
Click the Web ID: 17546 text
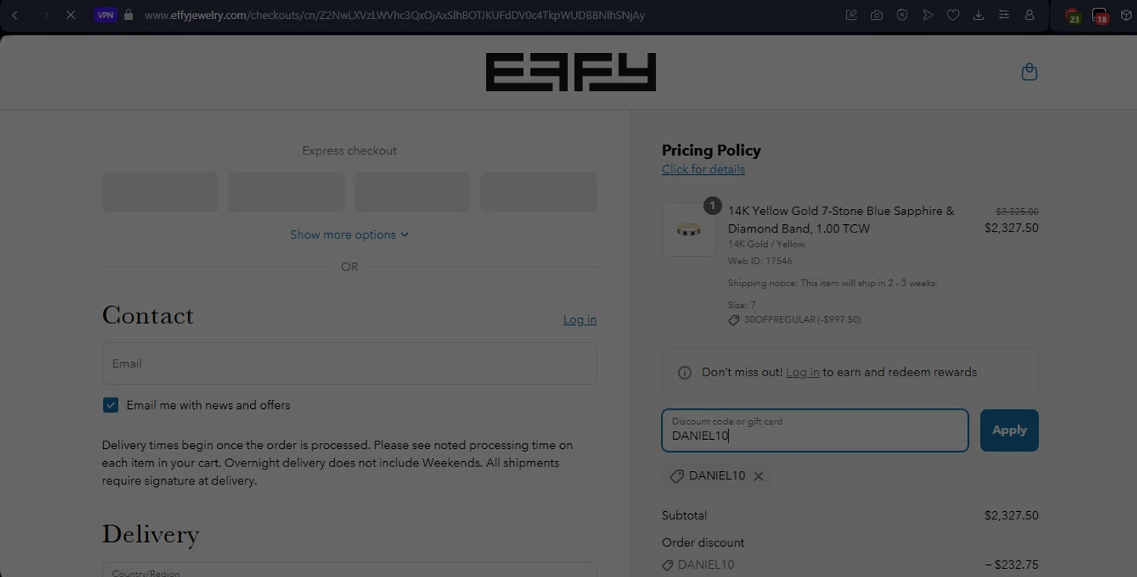click(x=760, y=261)
